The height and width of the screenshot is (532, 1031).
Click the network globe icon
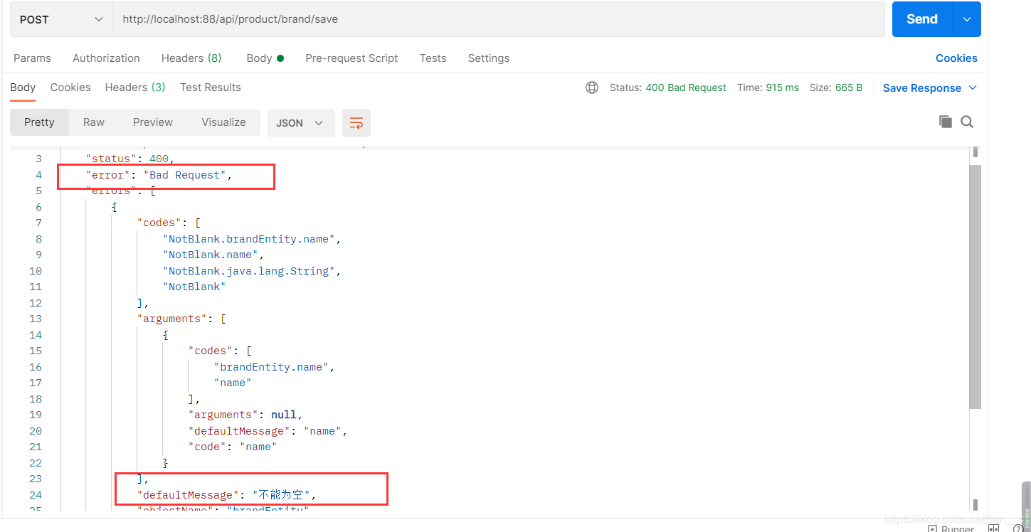coord(592,87)
